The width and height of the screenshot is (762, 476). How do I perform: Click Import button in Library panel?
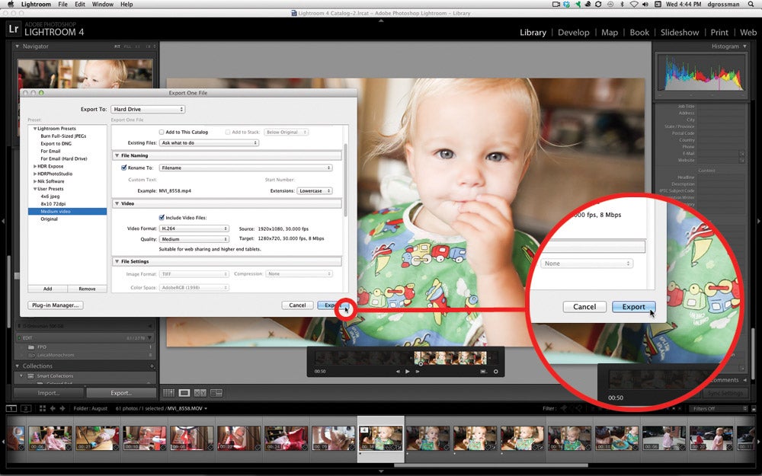pos(49,393)
